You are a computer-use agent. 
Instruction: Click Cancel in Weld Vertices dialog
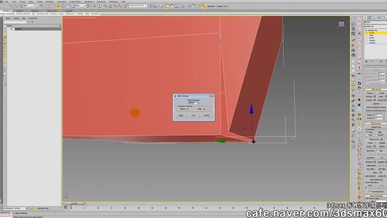[206, 115]
